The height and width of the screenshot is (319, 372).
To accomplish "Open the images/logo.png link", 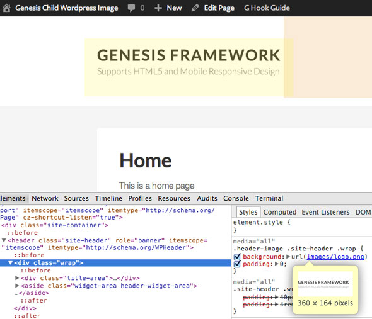I will [x=335, y=257].
